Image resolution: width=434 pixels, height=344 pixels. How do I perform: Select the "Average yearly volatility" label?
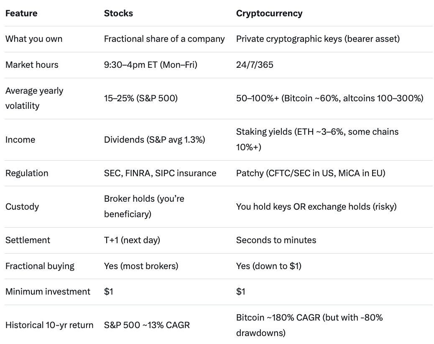(34, 98)
